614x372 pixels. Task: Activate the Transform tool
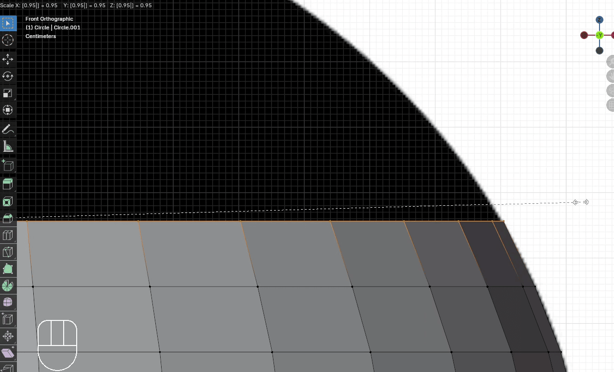click(8, 110)
